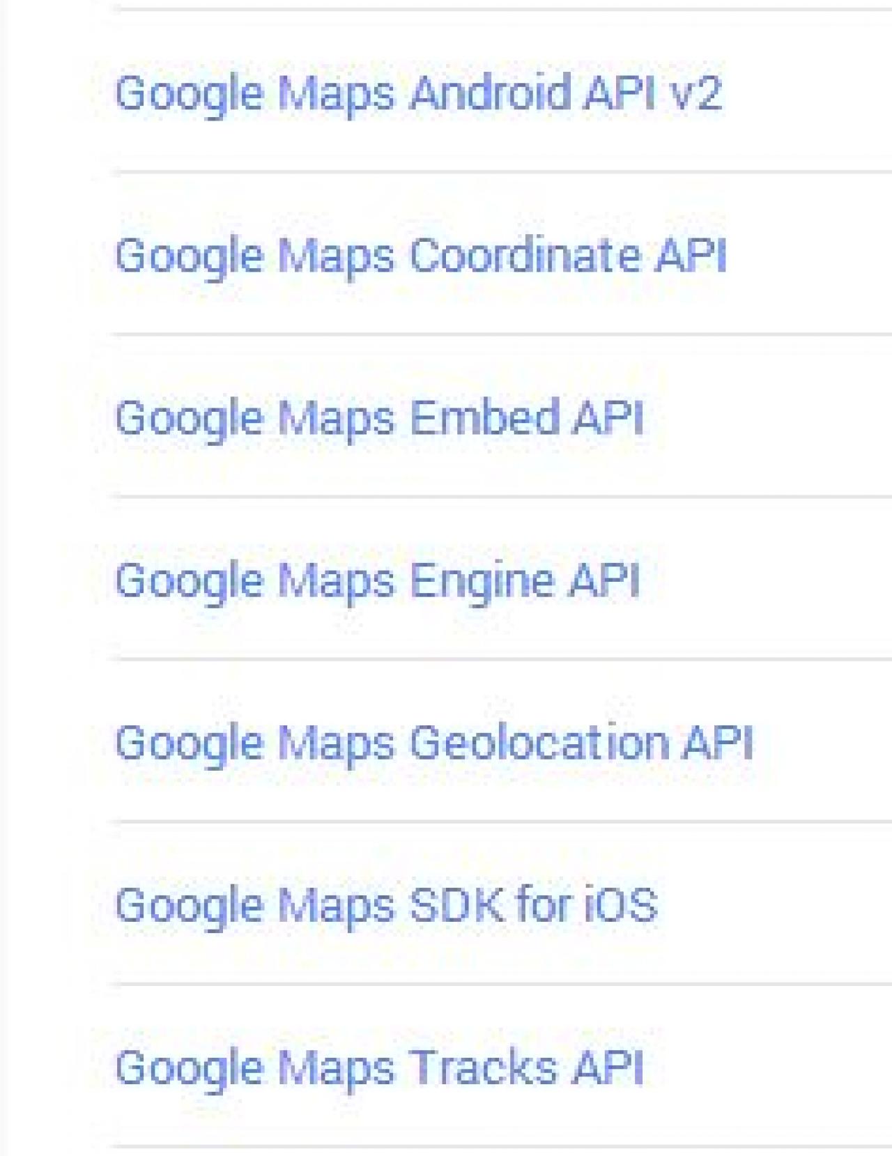Click the word "Embed" in the API list
The width and height of the screenshot is (892, 1156).
(485, 418)
